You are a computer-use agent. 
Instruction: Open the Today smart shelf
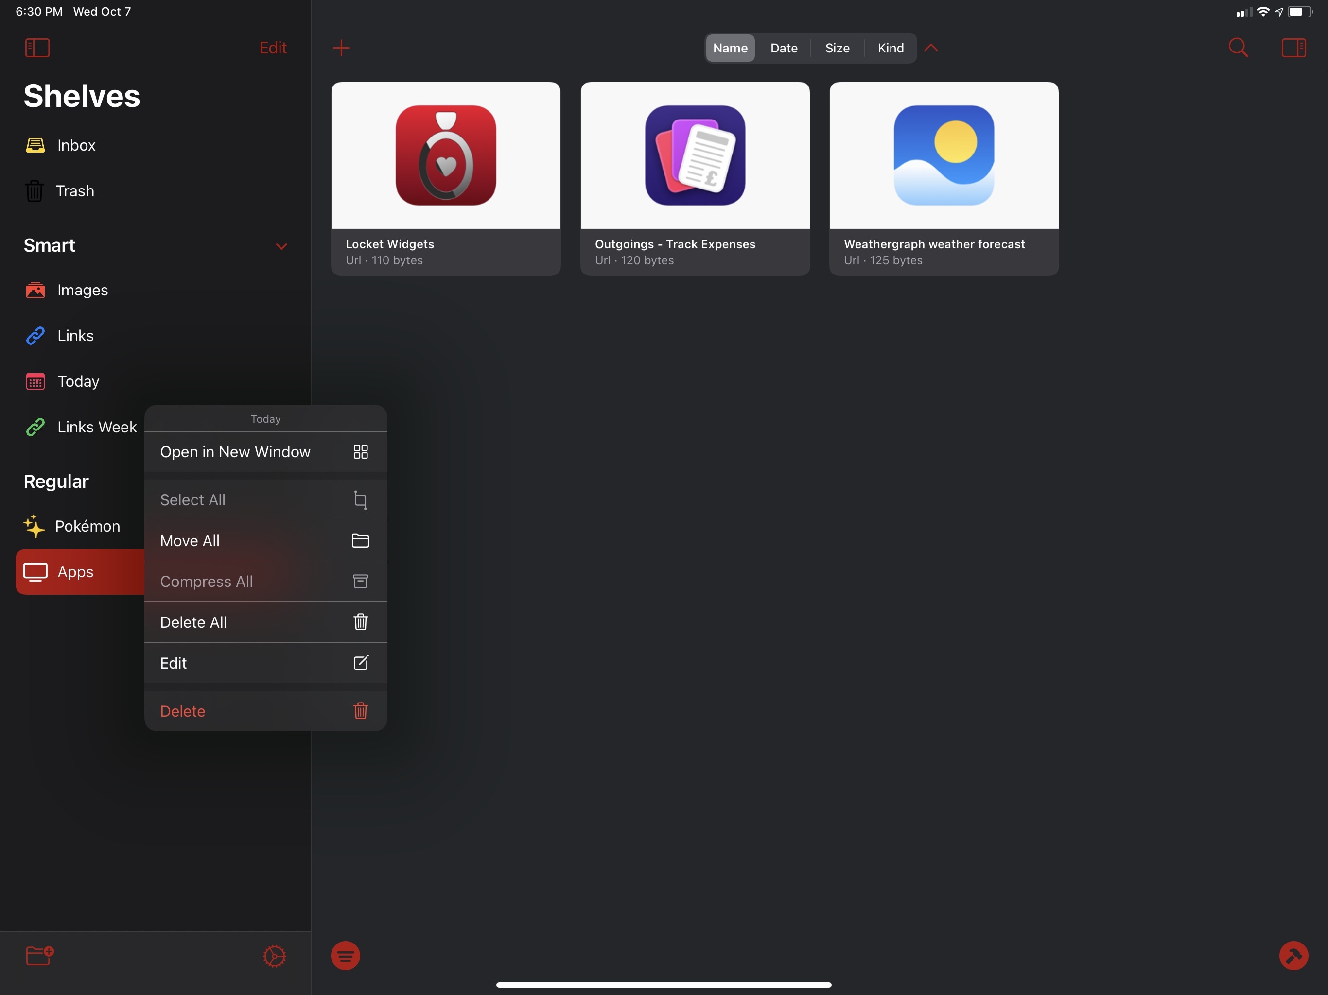156,381
